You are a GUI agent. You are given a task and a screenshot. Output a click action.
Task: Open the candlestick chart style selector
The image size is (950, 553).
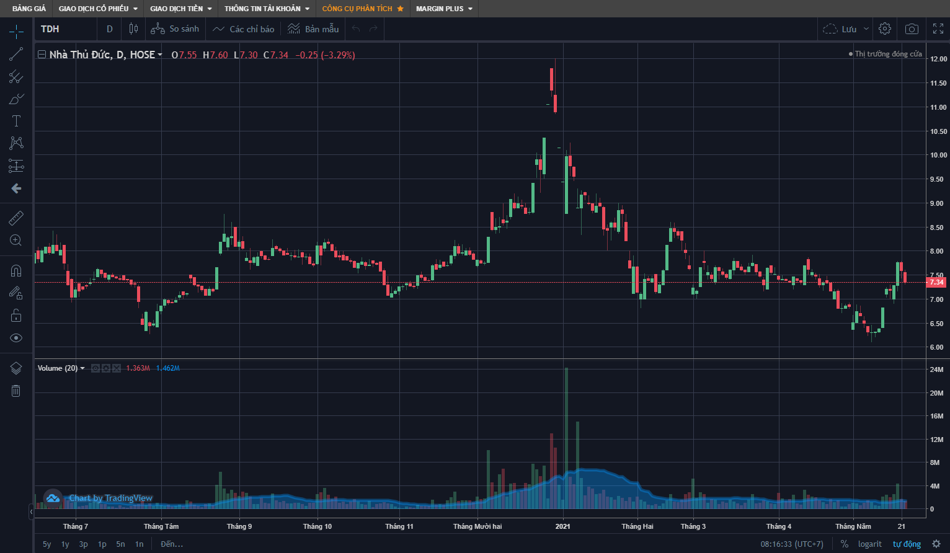[133, 29]
